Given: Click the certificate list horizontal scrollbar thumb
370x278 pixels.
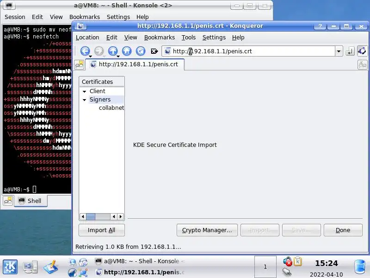Looking at the screenshot, I should click(91, 216).
